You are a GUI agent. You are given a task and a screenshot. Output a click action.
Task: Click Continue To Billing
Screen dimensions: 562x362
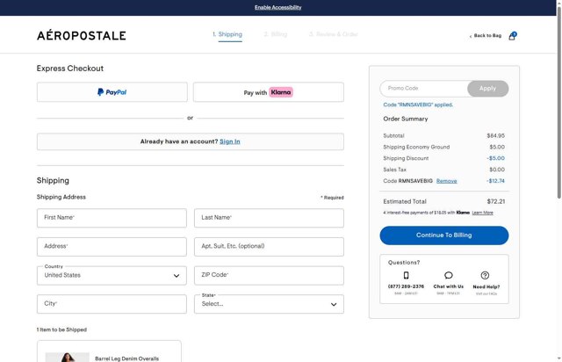click(x=444, y=235)
